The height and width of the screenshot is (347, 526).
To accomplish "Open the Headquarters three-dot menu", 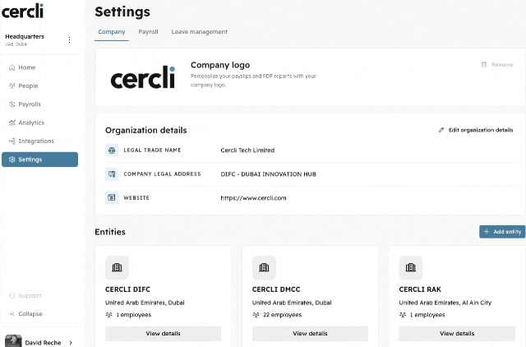I will coord(69,40).
